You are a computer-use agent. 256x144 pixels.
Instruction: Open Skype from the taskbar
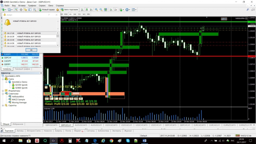[x=128, y=140]
